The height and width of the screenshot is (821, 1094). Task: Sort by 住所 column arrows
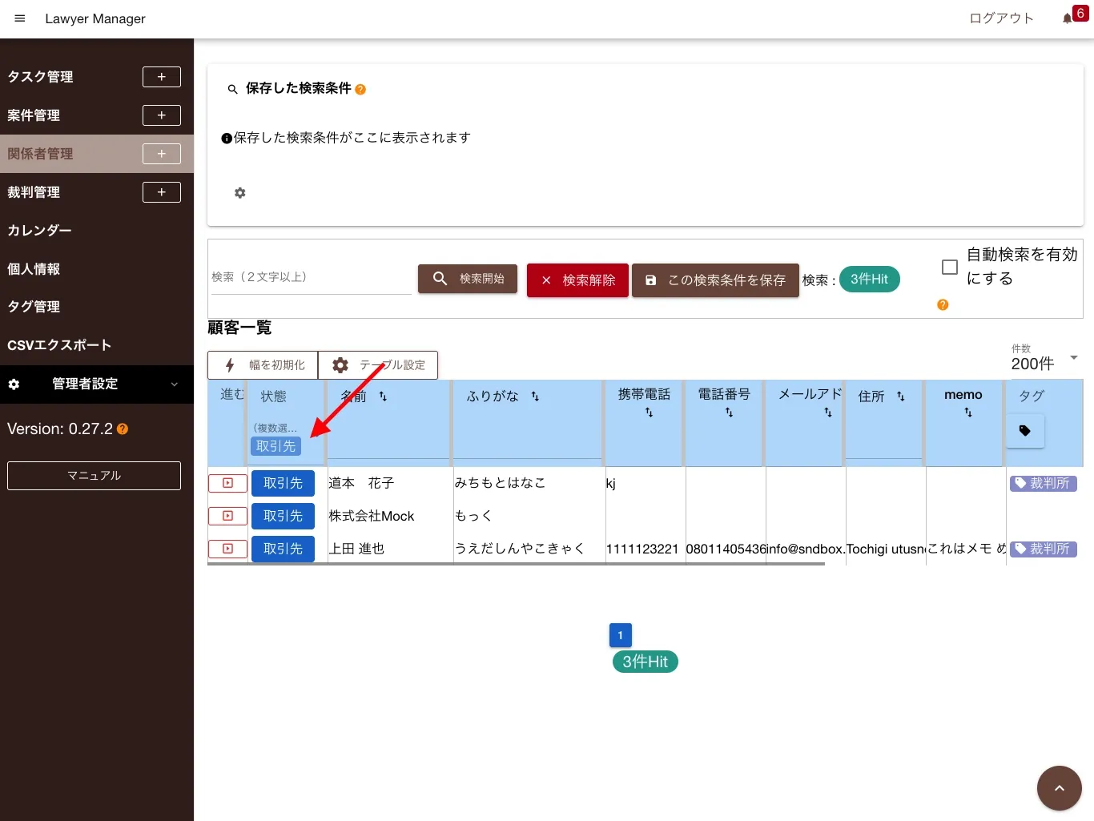[x=900, y=396]
